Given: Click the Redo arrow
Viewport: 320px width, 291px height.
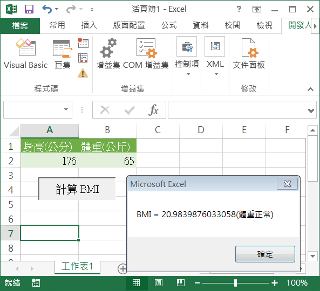Looking at the screenshot, I should (71, 9).
